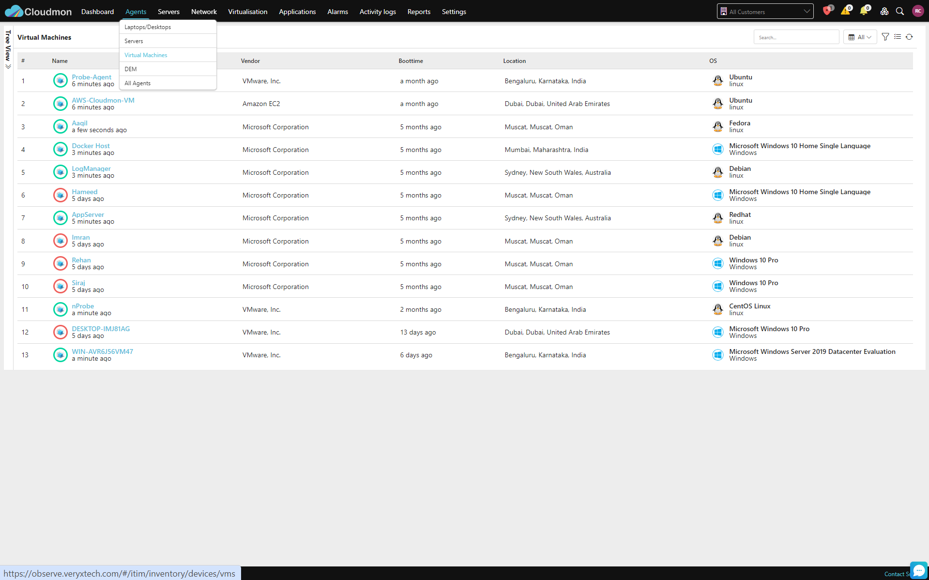The width and height of the screenshot is (929, 580).
Task: Click the 'Amazon EC2' vendor cell
Action: (261, 104)
